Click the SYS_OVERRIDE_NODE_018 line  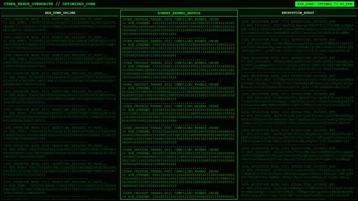coord(55,128)
